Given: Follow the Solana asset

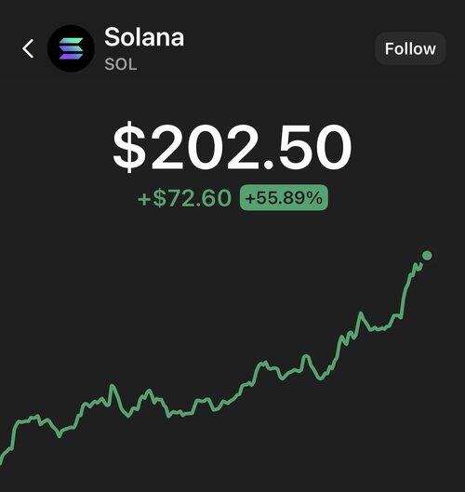Looking at the screenshot, I should (x=410, y=48).
